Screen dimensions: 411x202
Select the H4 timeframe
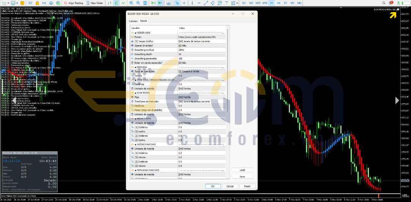[279, 3]
